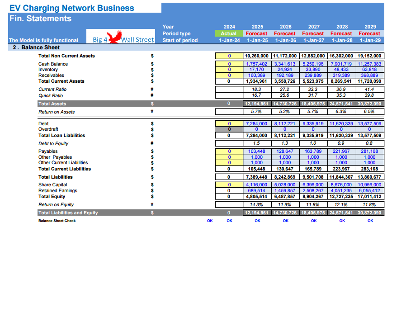406x331 pixels.
Task: Select the 2025 Debt to Equity ratio
Action: (257, 143)
